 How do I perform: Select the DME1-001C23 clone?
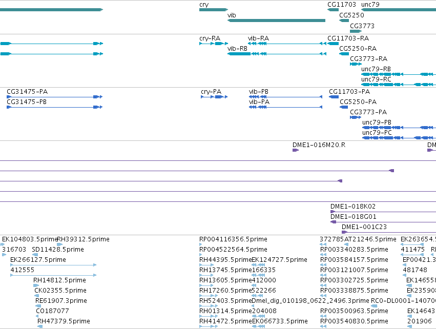point(389,232)
